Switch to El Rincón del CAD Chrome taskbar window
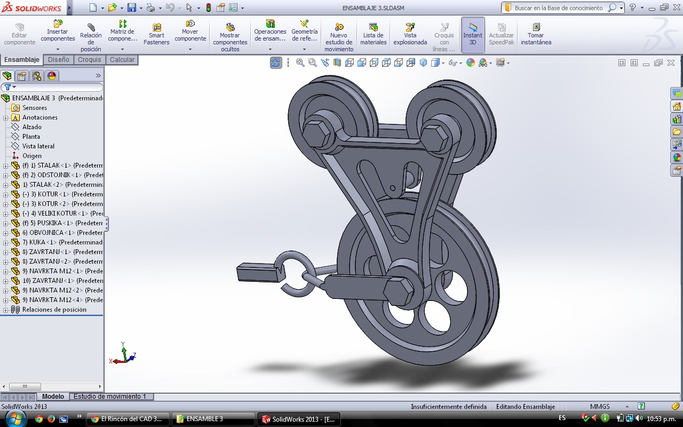Viewport: 683px width, 427px height. point(129,419)
